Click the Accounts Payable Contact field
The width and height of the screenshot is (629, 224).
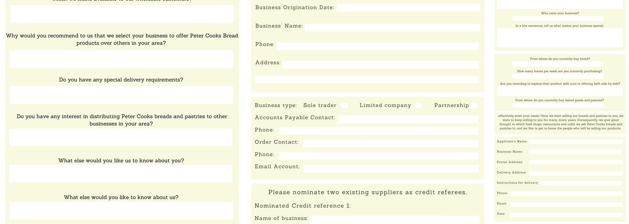408,119
